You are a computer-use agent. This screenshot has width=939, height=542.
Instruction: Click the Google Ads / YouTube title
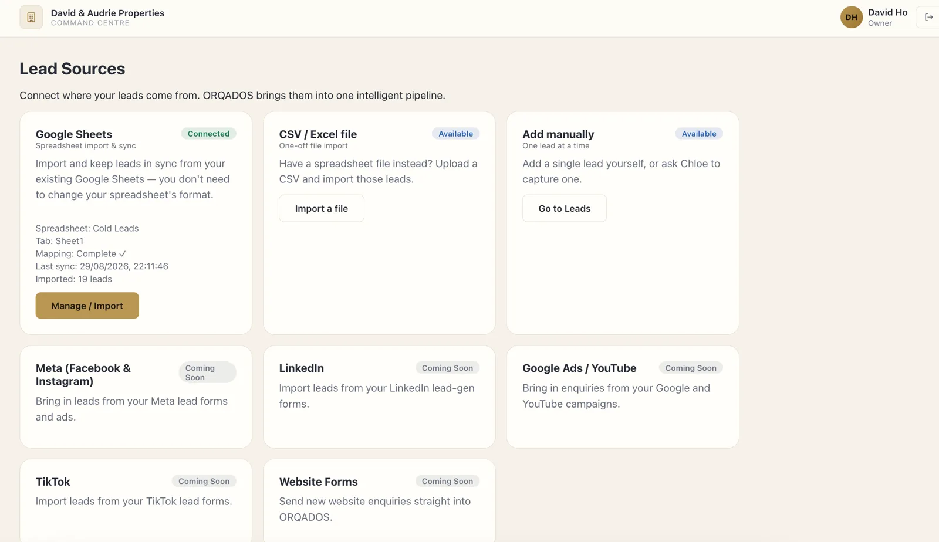click(x=579, y=368)
